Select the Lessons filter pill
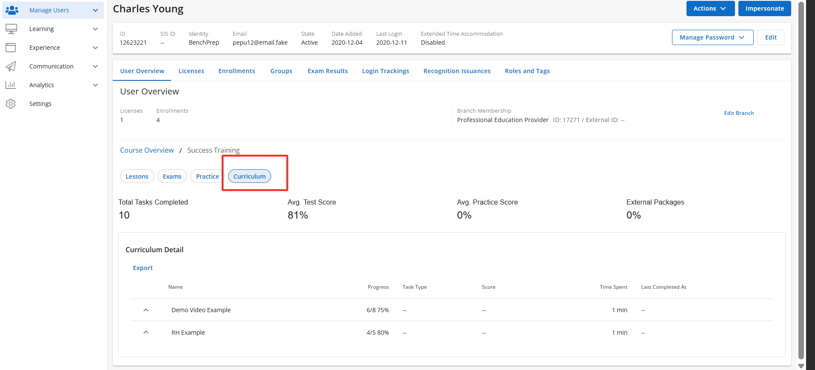This screenshot has width=815, height=370. click(137, 176)
